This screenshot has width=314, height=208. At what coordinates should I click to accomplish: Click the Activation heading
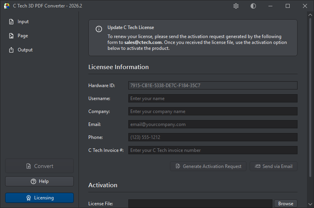[103, 185]
